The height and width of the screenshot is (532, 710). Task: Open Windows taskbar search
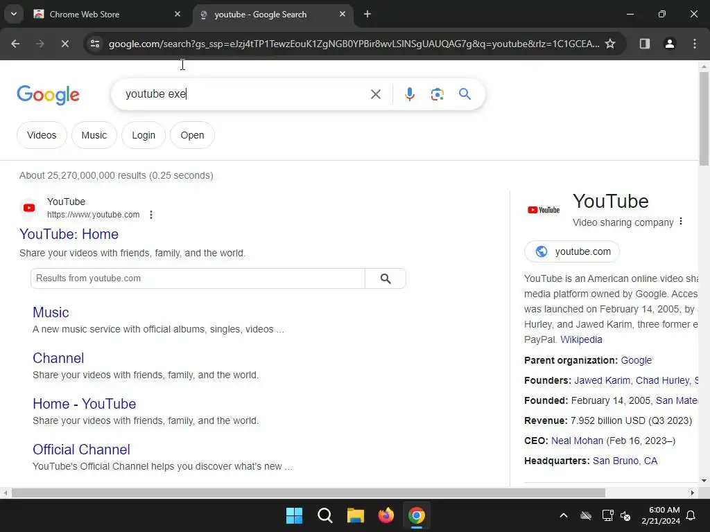(x=325, y=515)
